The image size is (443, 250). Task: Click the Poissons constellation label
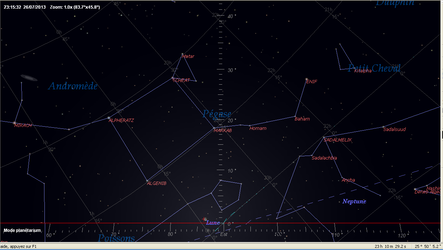click(116, 238)
